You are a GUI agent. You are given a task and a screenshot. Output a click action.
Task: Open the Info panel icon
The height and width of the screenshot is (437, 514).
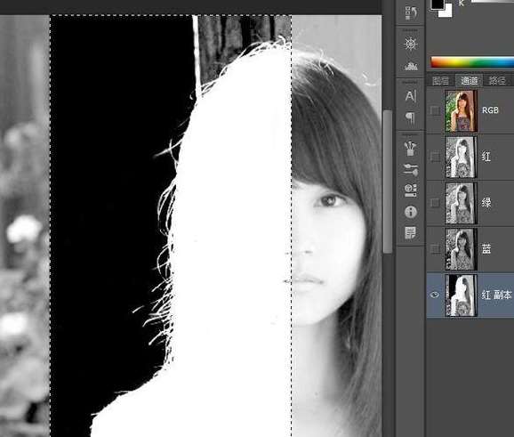pos(411,212)
